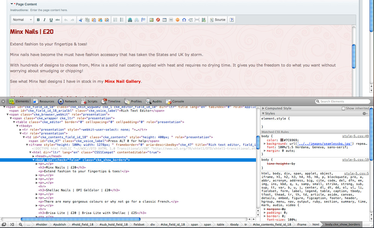Click the anchor flag toolbar icon
The image size is (374, 228).
(143, 20)
